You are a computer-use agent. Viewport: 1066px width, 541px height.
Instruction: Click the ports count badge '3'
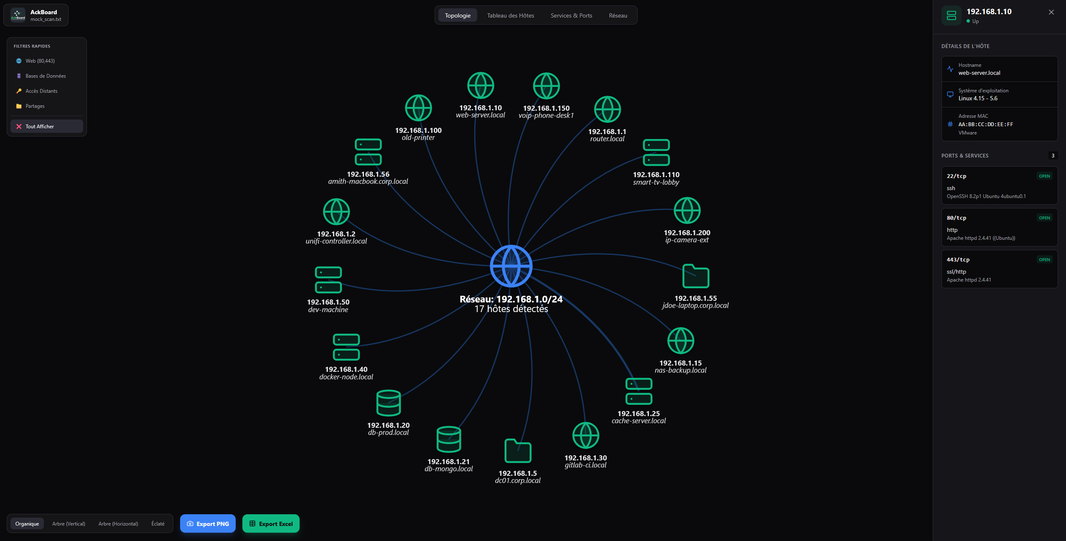pos(1053,156)
